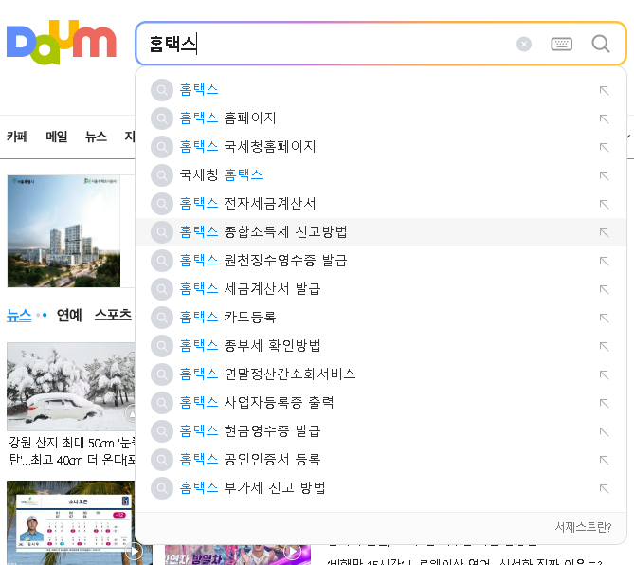Image resolution: width=634 pixels, height=565 pixels.
Task: Choose '홈택스 카드등록' suggestion
Action: click(380, 317)
